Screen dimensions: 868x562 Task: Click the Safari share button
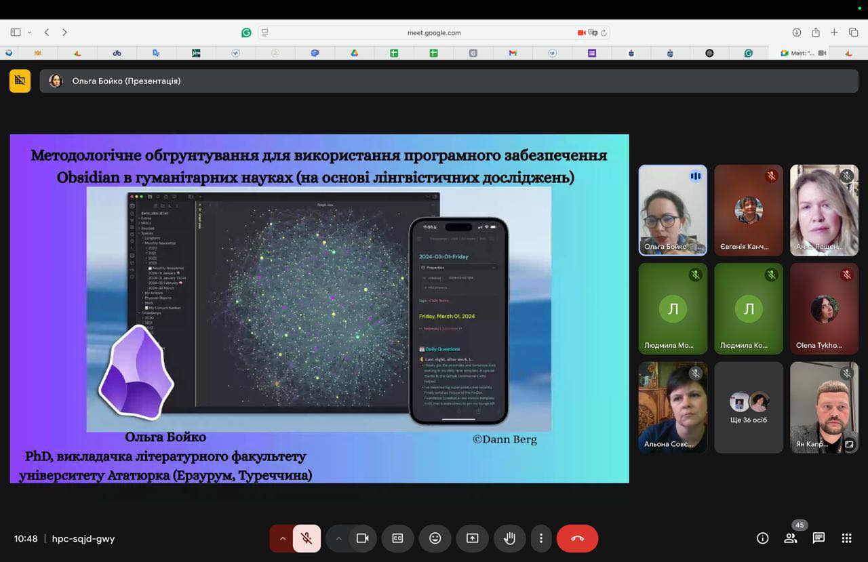click(x=816, y=32)
